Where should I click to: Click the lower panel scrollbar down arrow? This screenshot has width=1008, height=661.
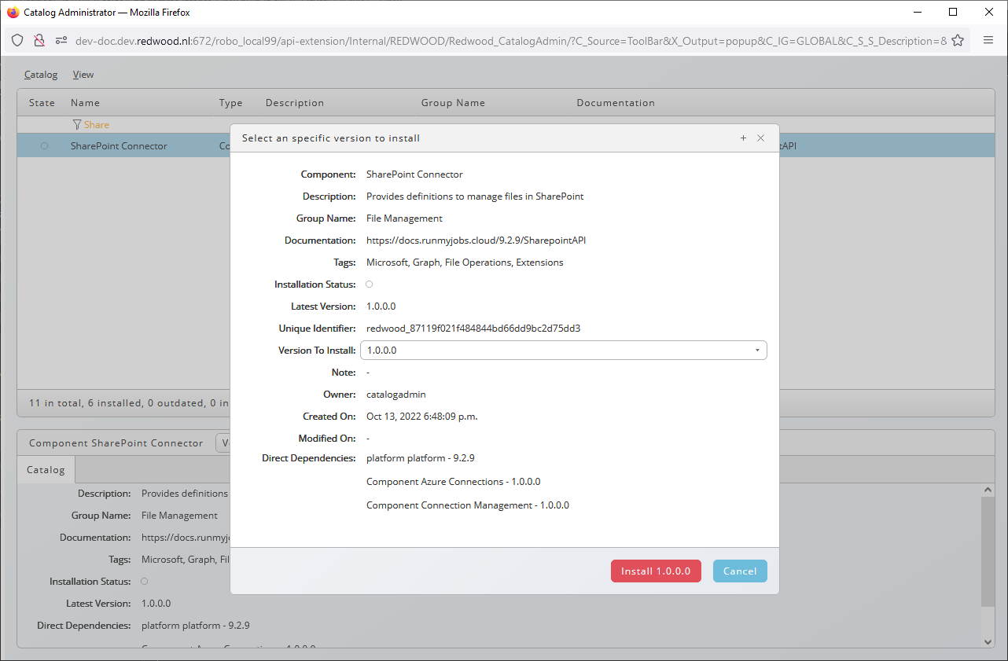point(988,642)
